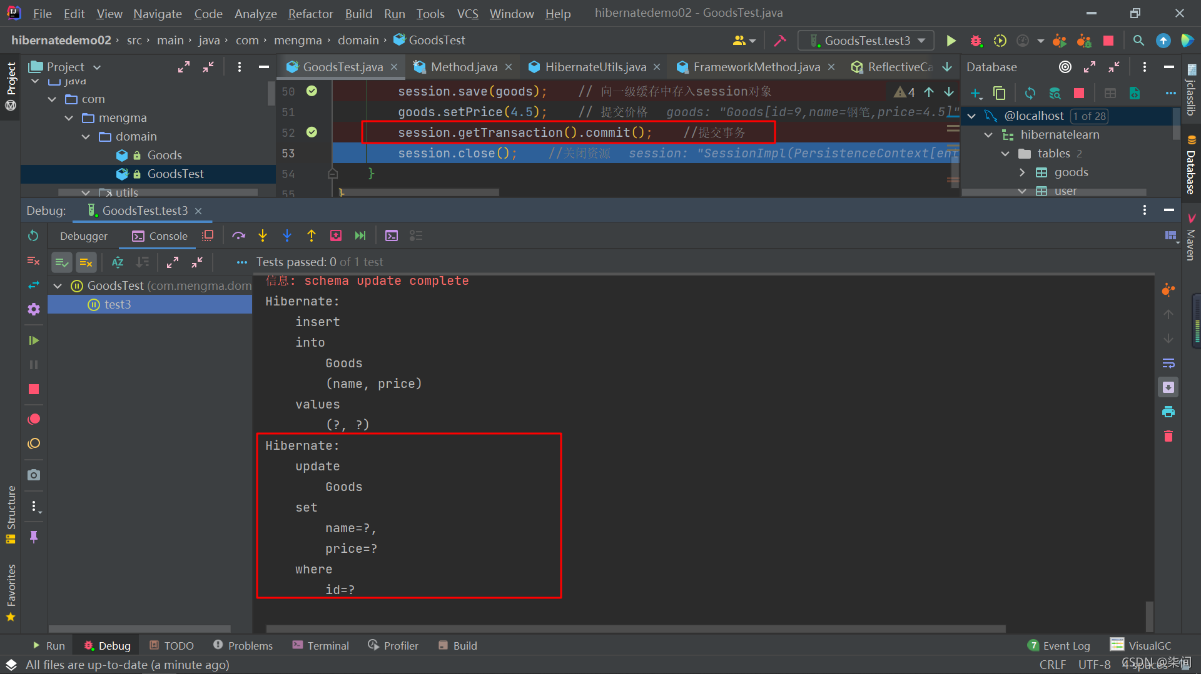This screenshot has width=1201, height=674.
Task: Show hidden editor tabs dropdown arrow
Action: [947, 67]
